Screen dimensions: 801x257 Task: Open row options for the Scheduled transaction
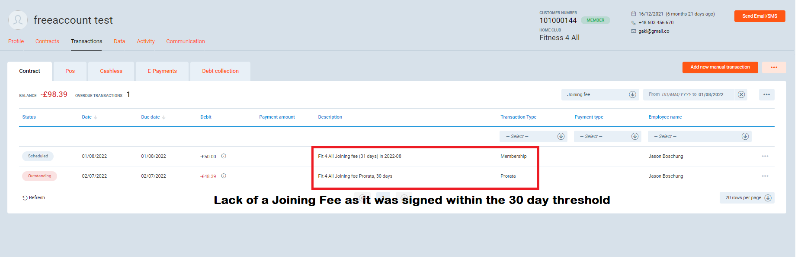(765, 156)
